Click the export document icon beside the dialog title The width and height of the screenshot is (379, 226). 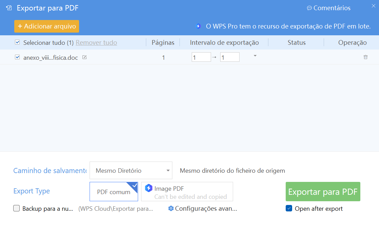[8, 7]
